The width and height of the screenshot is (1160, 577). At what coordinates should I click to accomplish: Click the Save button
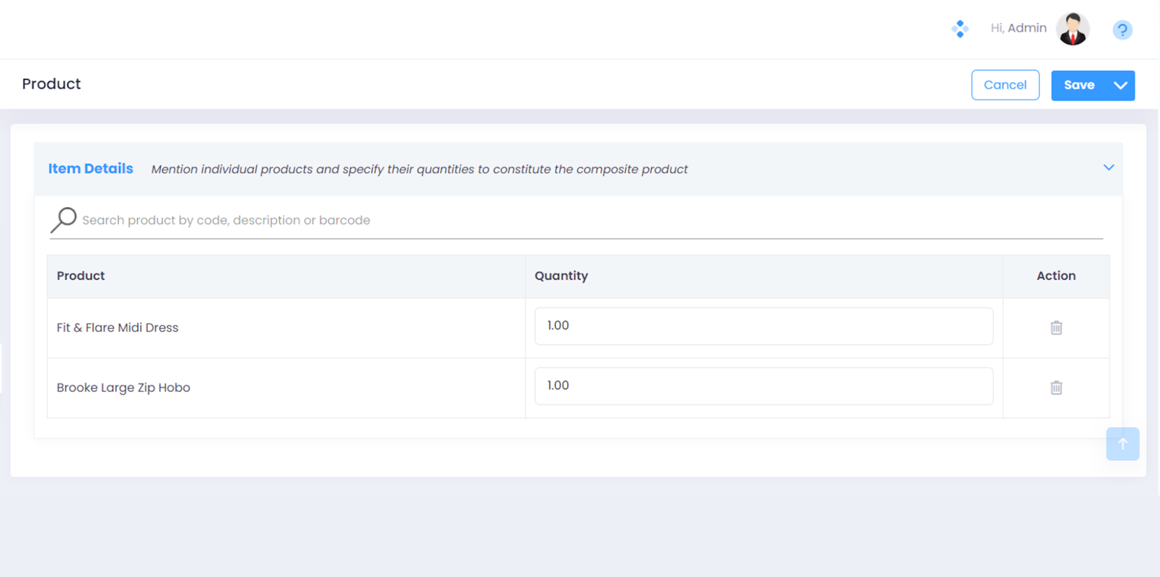click(x=1079, y=86)
